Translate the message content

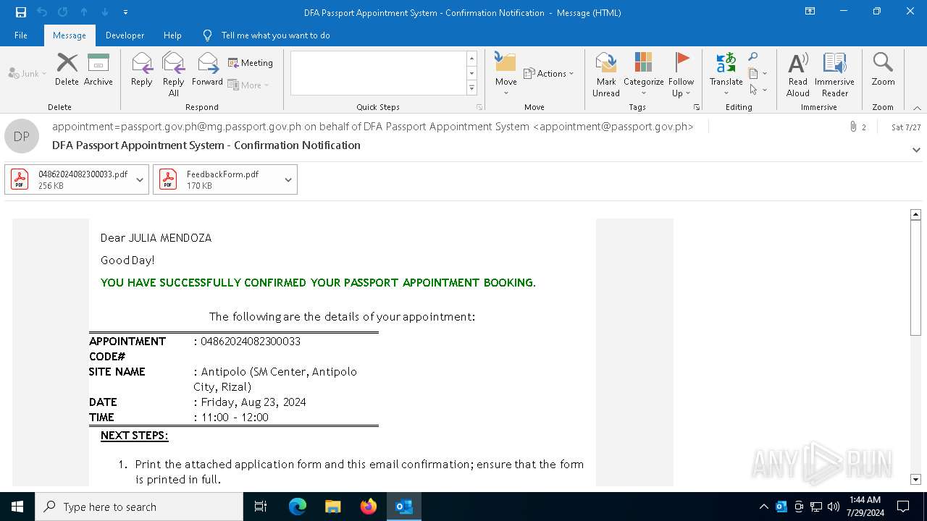726,75
